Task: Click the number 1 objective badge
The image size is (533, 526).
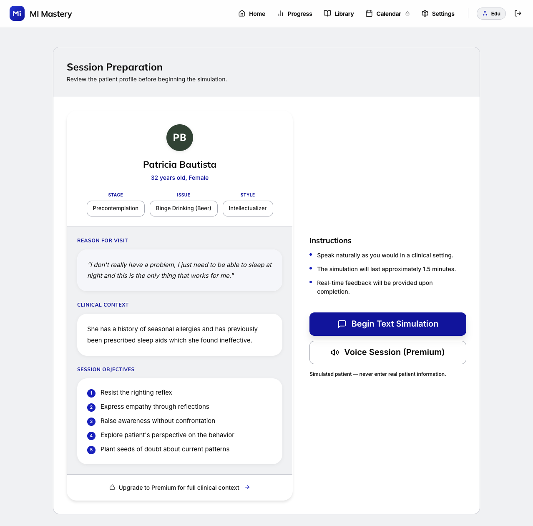Action: pyautogui.click(x=91, y=393)
